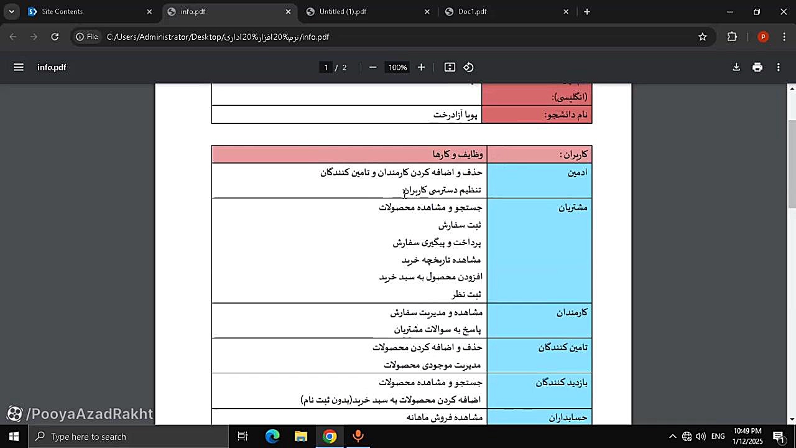This screenshot has height=448, width=796.
Task: Select the info.pdf tab
Action: pyautogui.click(x=229, y=11)
